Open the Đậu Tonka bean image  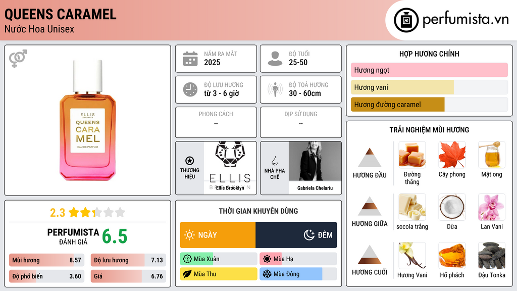[x=492, y=256]
